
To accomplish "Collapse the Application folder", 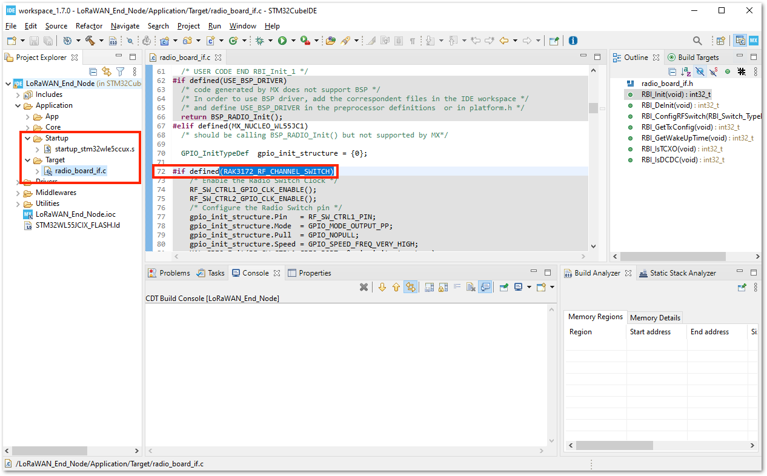I will [18, 105].
